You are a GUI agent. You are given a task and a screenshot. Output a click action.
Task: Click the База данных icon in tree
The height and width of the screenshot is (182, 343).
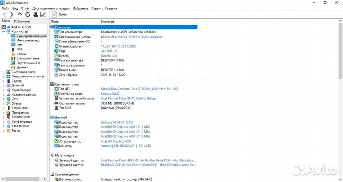click(x=9, y=126)
